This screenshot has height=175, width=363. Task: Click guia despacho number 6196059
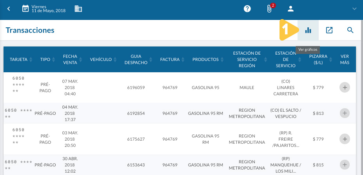[136, 87]
